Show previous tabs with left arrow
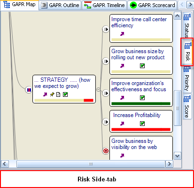The width and height of the screenshot is (194, 188). pyautogui.click(x=182, y=5)
